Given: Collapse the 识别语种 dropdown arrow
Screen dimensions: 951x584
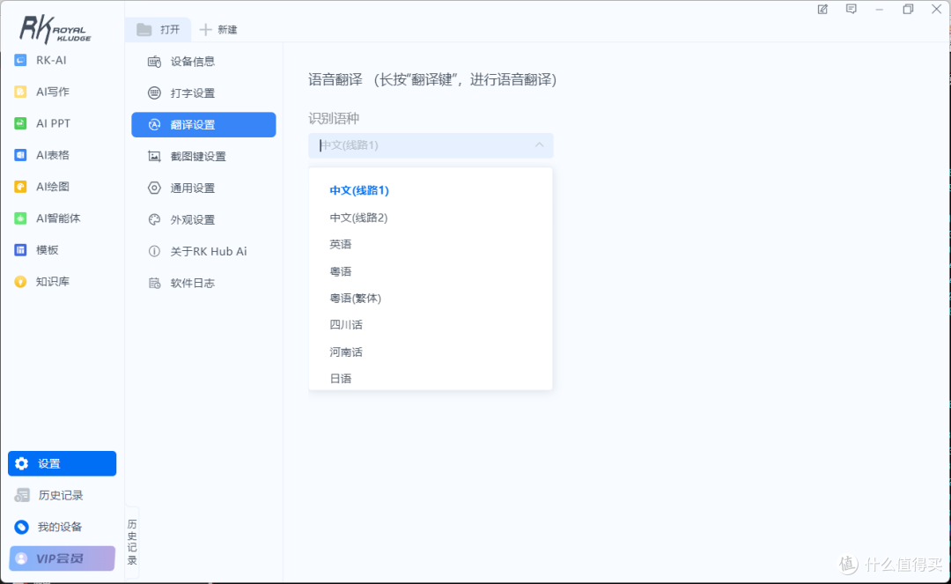Looking at the screenshot, I should click(x=539, y=145).
